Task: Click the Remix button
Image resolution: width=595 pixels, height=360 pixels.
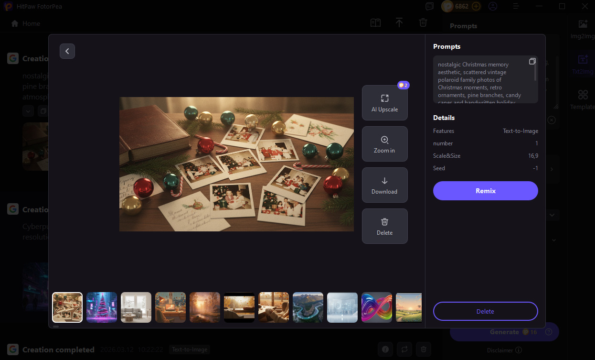Action: (485, 191)
